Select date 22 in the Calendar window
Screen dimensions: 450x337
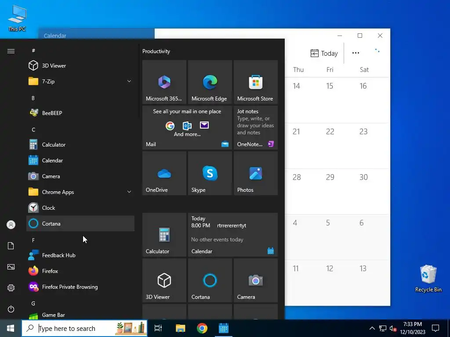[338, 146]
